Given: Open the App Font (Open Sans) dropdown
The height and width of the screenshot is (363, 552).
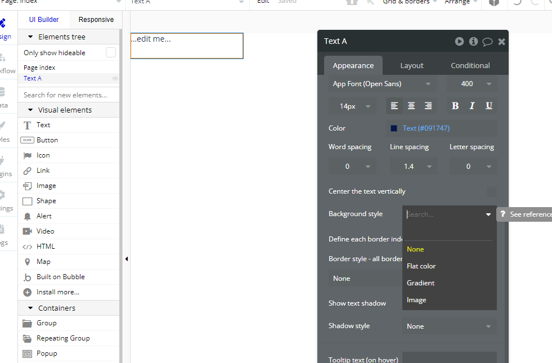Looking at the screenshot, I should [x=382, y=84].
